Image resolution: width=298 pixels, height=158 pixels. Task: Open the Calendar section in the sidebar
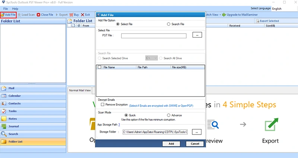[x=33, y=96]
